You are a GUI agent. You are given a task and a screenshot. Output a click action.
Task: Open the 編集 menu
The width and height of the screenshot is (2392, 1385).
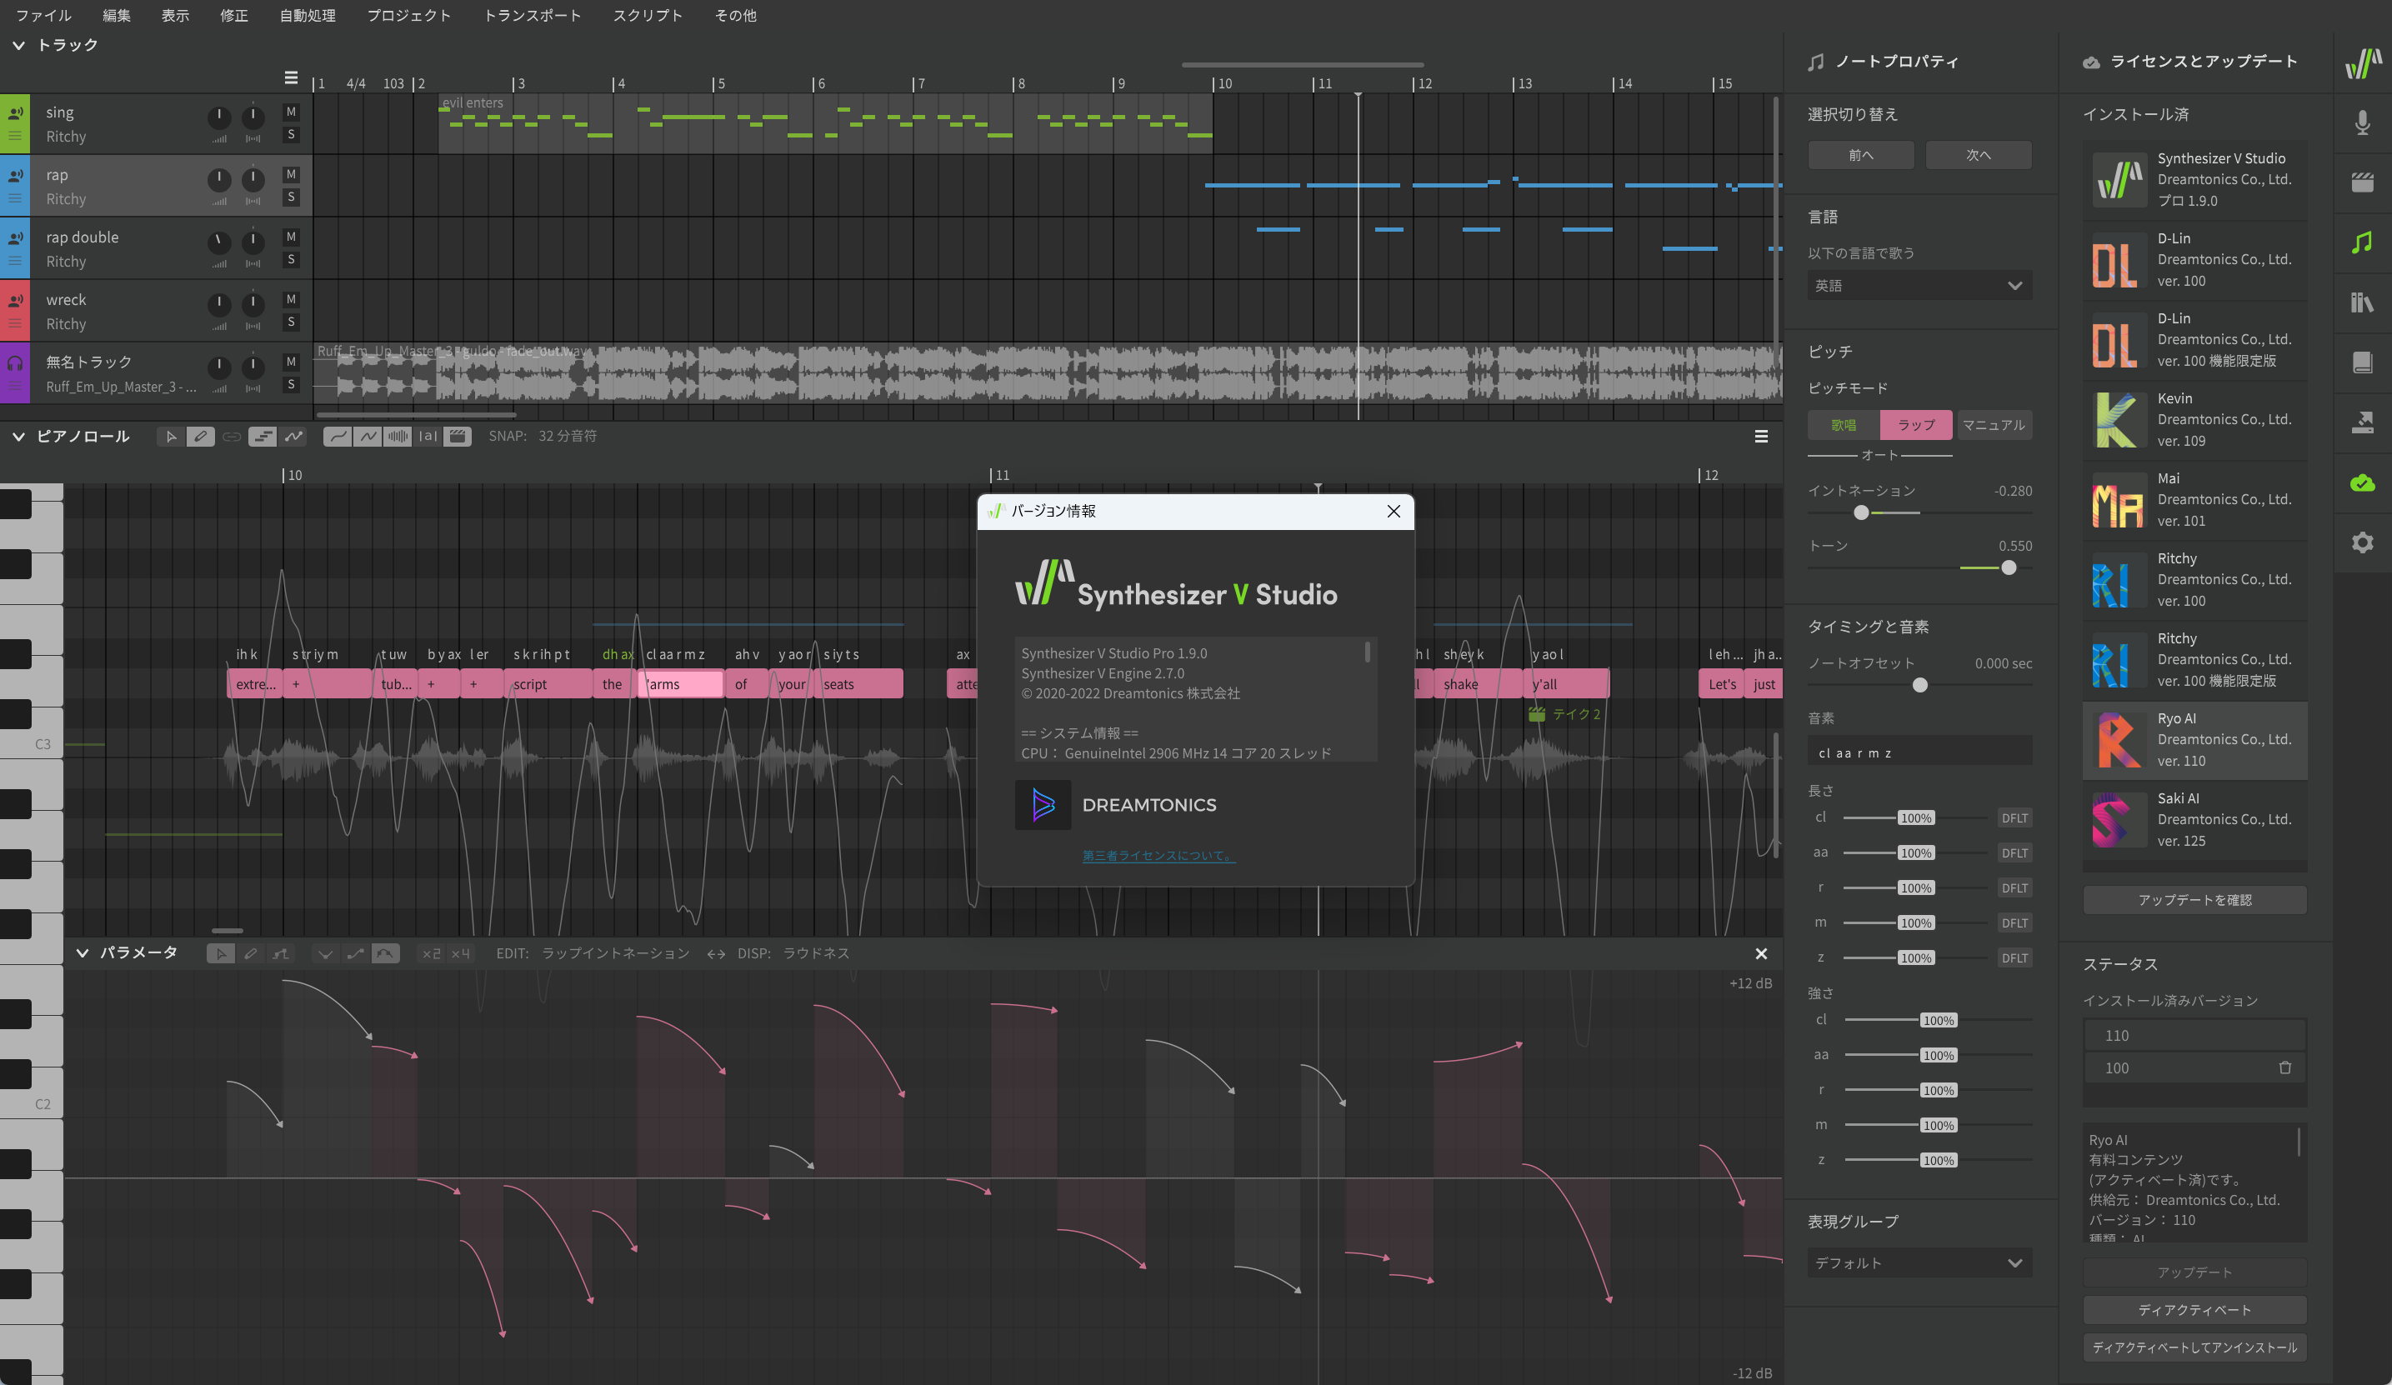117,15
